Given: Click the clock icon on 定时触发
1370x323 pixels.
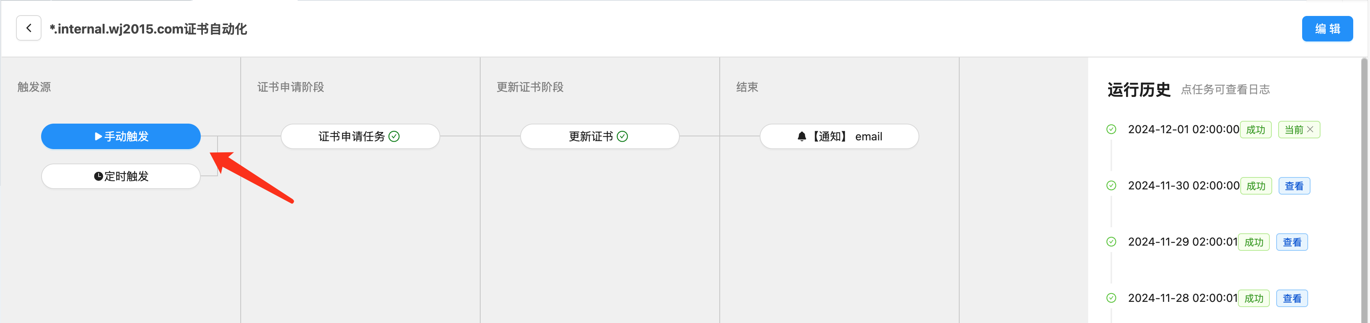Looking at the screenshot, I should coord(98,176).
